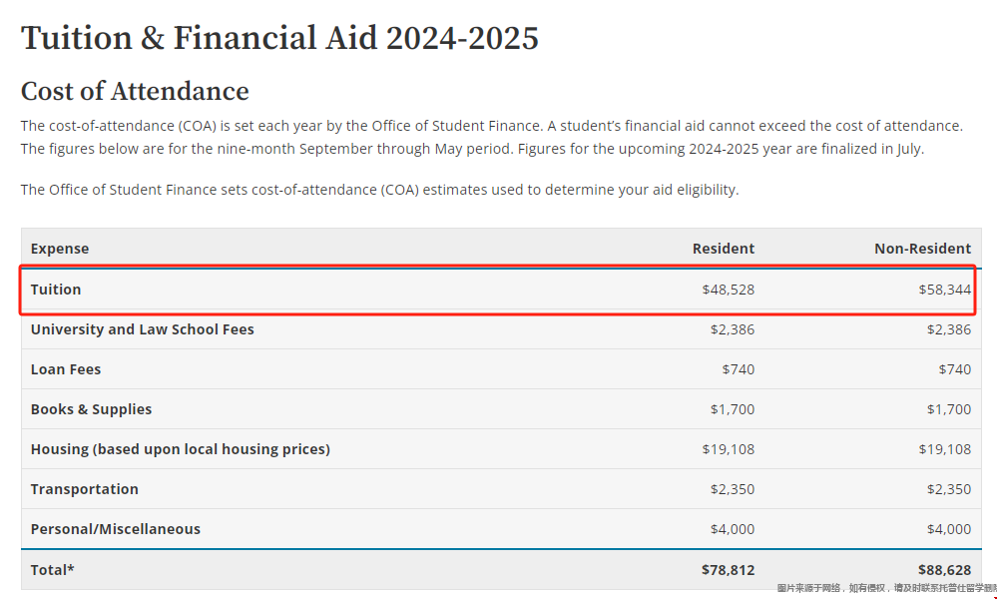Viewport: 997px width, 599px height.
Task: Click the Tuition & Financial Aid 2024-2025 heading
Action: pos(279,38)
